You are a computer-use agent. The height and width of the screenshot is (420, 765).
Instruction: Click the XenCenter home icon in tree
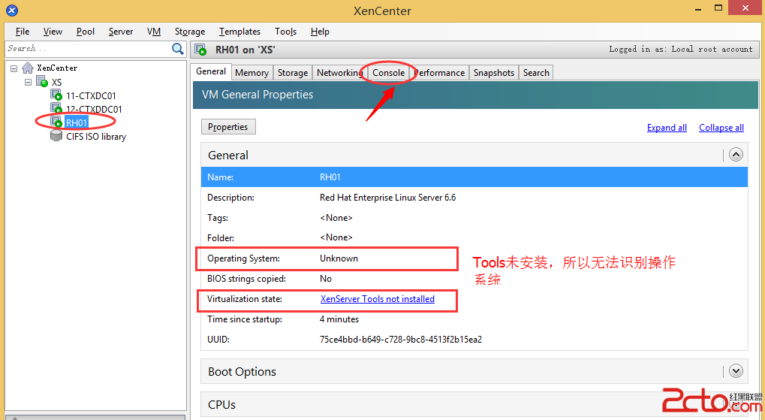click(x=28, y=68)
